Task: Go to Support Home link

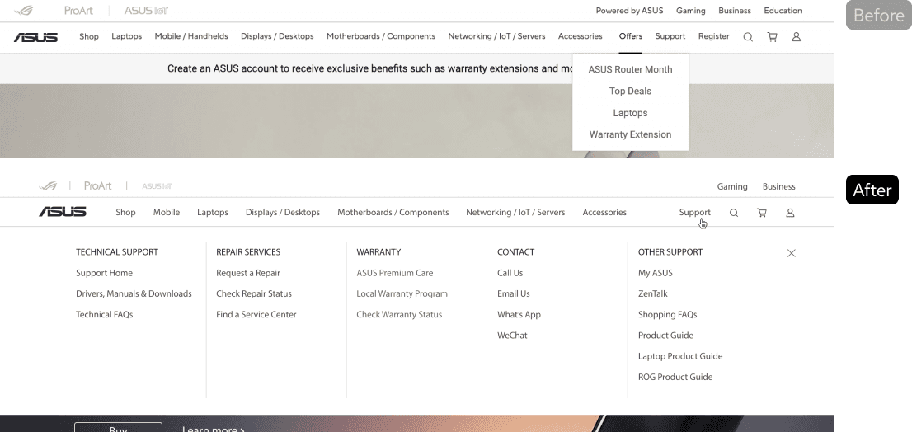Action: pyautogui.click(x=104, y=273)
